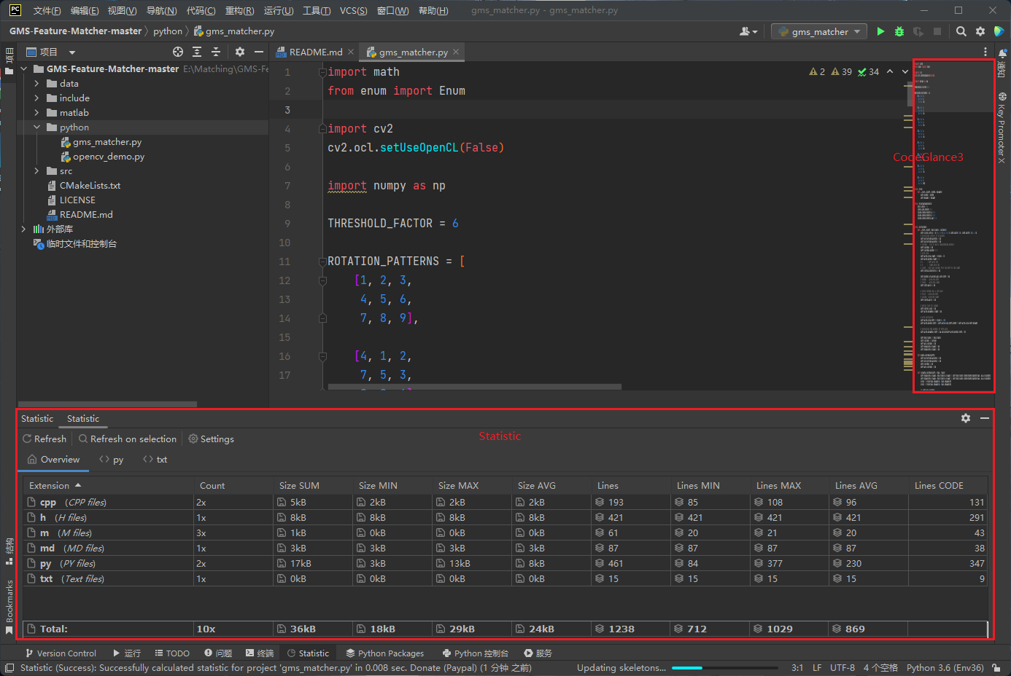Expand the data folder in the project tree
This screenshot has width=1011, height=676.
click(x=36, y=84)
